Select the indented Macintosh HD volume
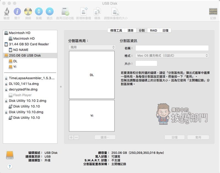 (30, 39)
